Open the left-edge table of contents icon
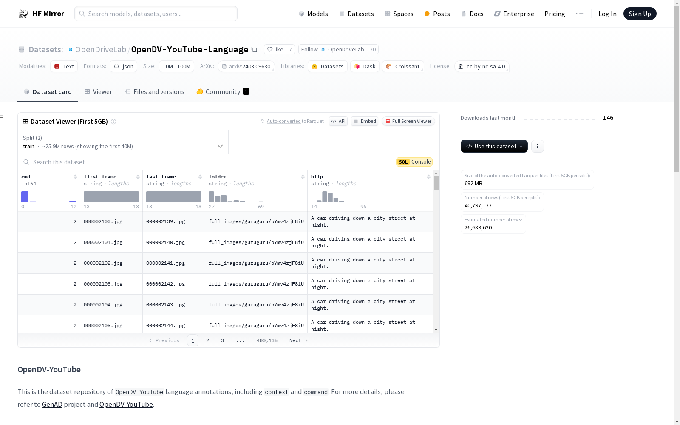 coord(2,117)
